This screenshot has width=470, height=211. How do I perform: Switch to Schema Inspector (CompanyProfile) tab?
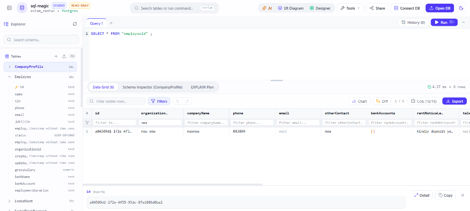tap(152, 87)
